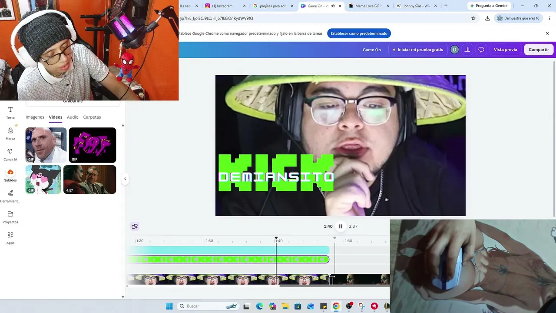Open the D user avatar
The image size is (556, 313).
454,50
